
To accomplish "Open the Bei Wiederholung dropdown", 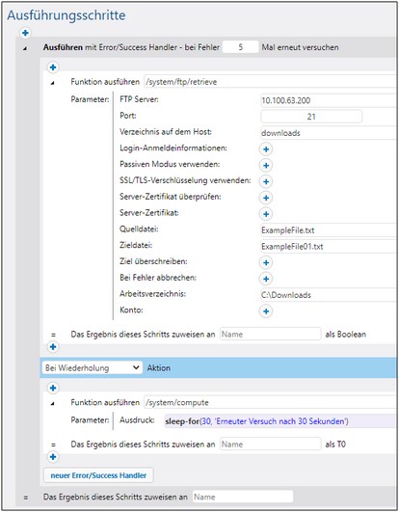I will pos(93,367).
